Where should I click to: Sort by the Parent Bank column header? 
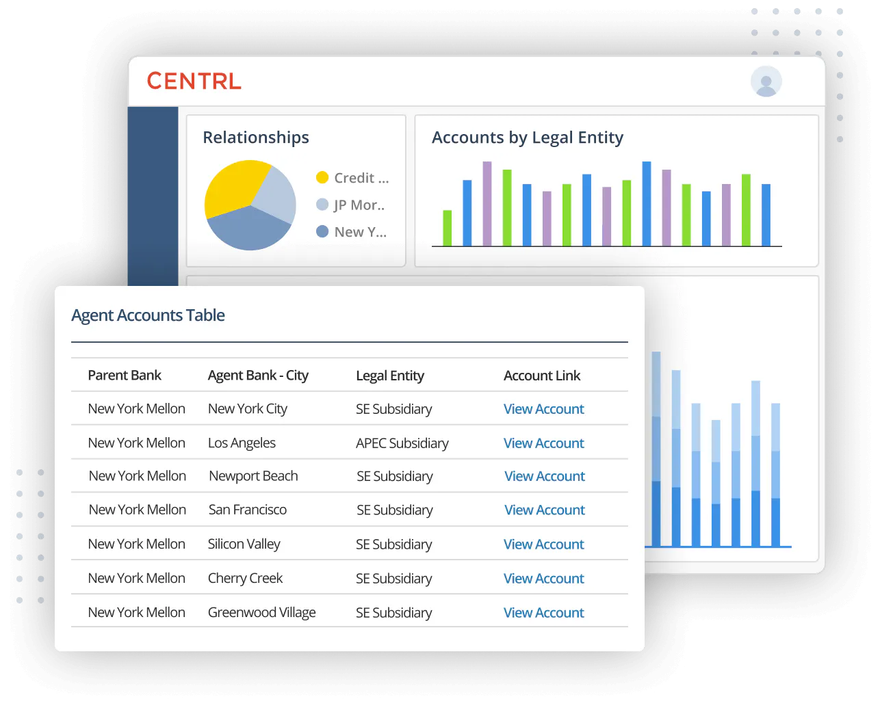coord(125,375)
